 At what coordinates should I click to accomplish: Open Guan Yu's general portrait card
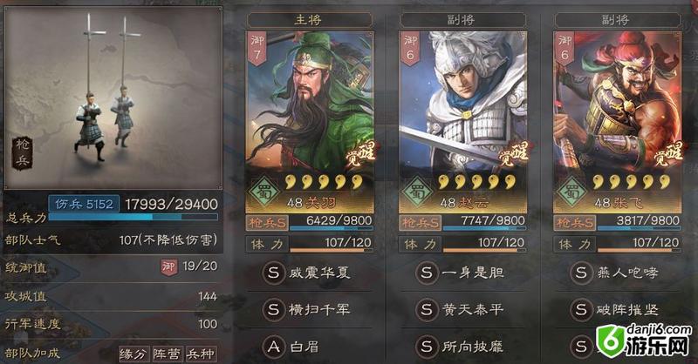(x=310, y=122)
